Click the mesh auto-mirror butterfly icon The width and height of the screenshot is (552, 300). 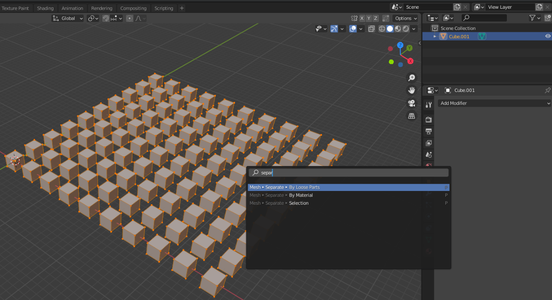(x=354, y=18)
